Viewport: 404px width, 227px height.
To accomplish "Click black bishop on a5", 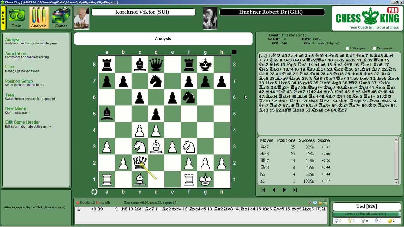I will (107, 113).
